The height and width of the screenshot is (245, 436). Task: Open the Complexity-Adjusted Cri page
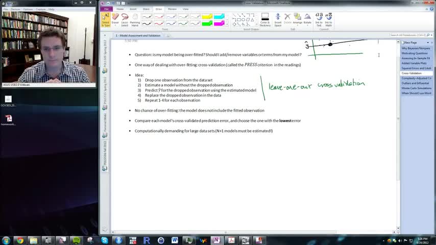[x=416, y=79]
